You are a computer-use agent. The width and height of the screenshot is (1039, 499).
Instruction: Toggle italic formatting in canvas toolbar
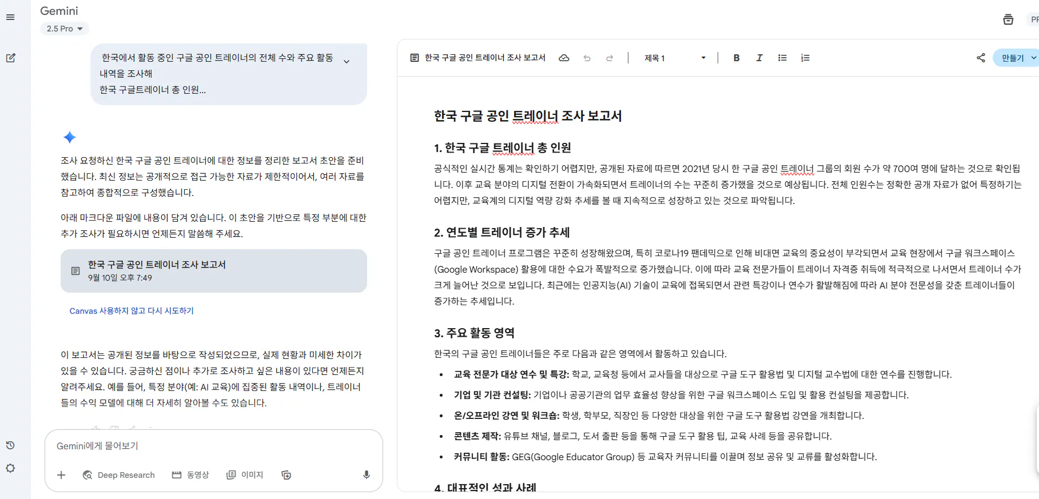759,58
